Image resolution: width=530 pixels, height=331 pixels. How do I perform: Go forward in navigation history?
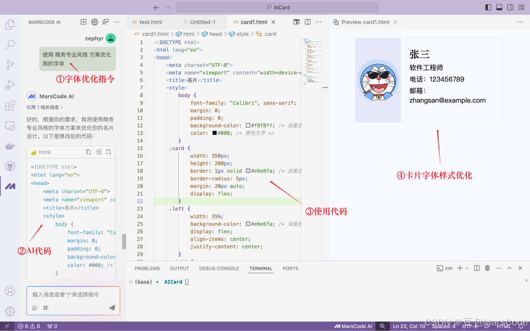tap(167, 7)
